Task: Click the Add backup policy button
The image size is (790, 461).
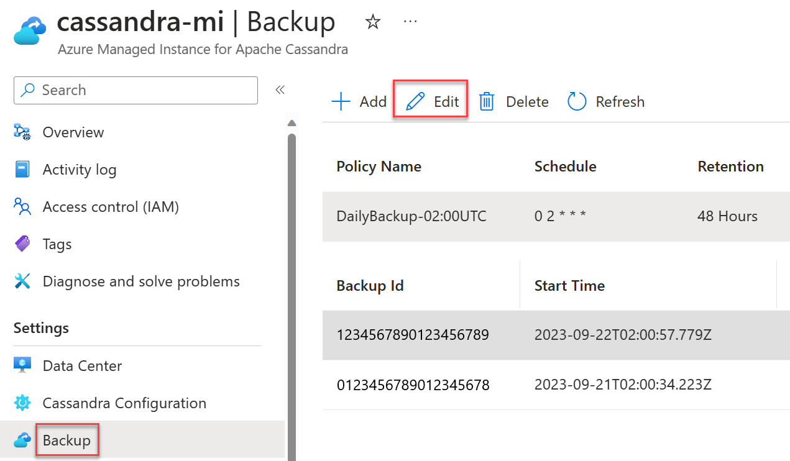Action: coord(359,101)
